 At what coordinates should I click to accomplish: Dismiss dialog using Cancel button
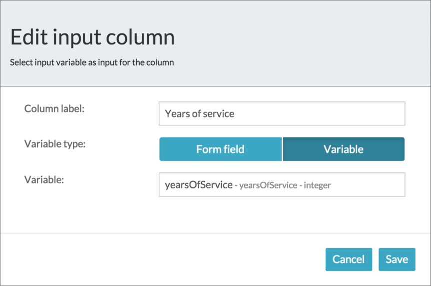pyautogui.click(x=349, y=260)
